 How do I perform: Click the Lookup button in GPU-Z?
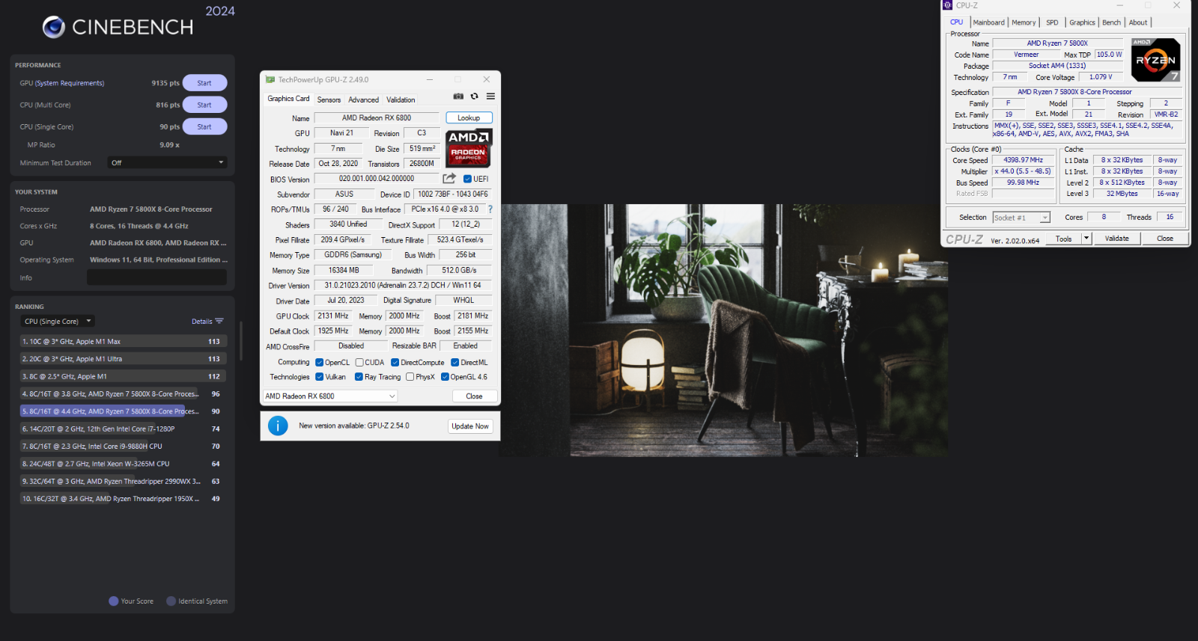[x=469, y=117]
